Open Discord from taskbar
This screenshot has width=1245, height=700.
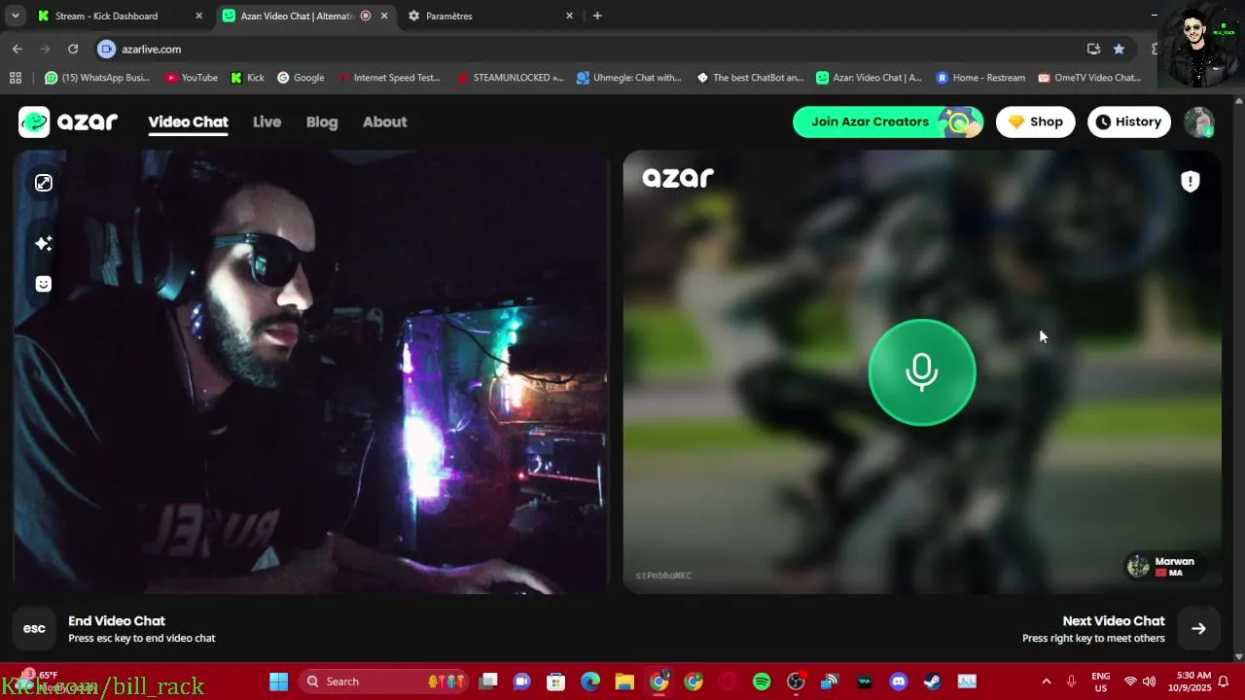coord(899,682)
